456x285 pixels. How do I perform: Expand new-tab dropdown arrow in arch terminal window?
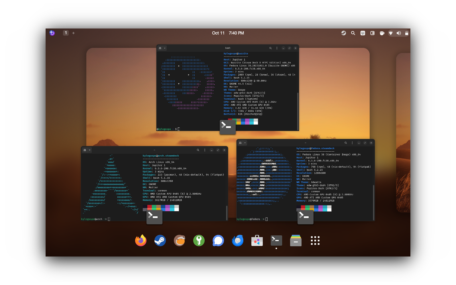coord(89,150)
